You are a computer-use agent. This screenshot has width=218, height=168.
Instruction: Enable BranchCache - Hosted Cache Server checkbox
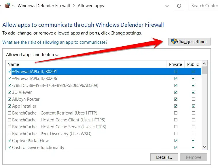(x=10, y=127)
